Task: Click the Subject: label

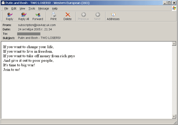Action: [9, 38]
